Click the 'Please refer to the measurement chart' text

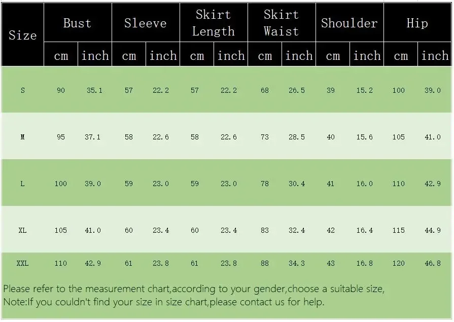[x=87, y=289]
